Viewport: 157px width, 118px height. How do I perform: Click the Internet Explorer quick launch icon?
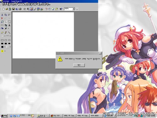point(15,116)
